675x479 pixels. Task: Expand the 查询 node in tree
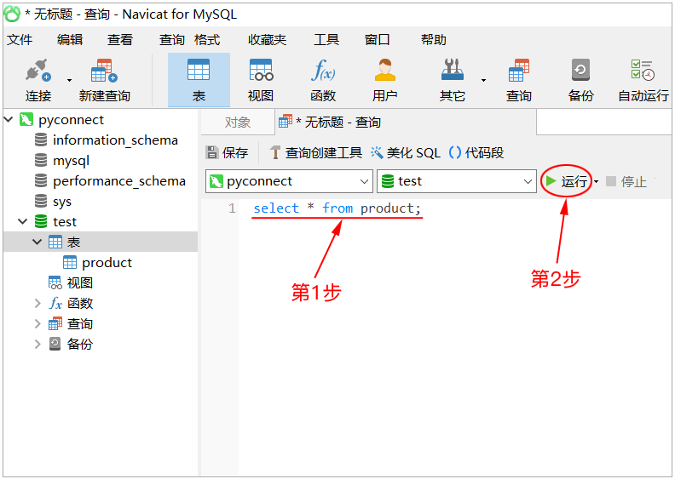37,323
